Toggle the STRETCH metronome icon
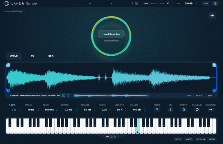The image size is (223, 144). click(184, 110)
